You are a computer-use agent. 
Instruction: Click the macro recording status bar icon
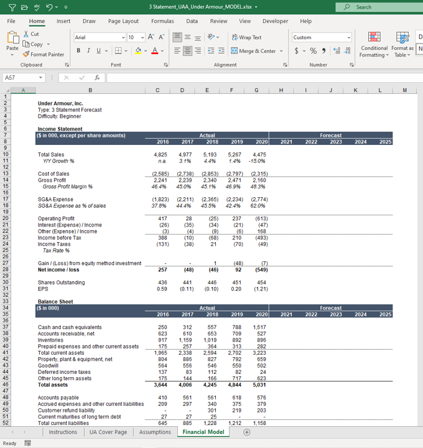[x=28, y=443]
